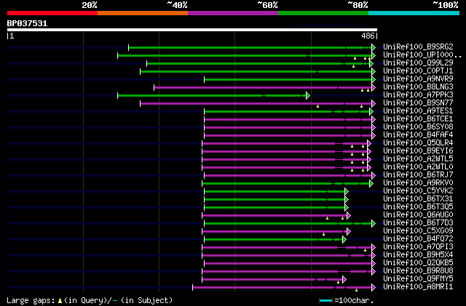The height and width of the screenshot is (306, 466).
Task: Click the red 20% identity legend segment
Action: coord(52,13)
